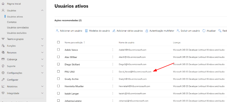
Task: Check the box for Henrietta Mueller
Action: point(58,86)
